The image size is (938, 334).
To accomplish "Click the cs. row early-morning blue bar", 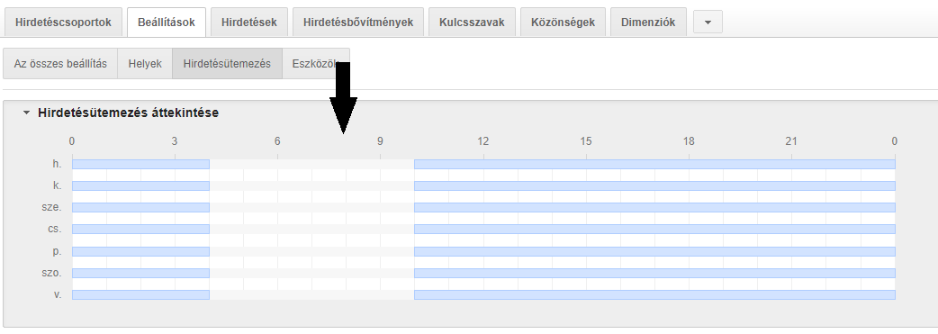I will (x=140, y=230).
